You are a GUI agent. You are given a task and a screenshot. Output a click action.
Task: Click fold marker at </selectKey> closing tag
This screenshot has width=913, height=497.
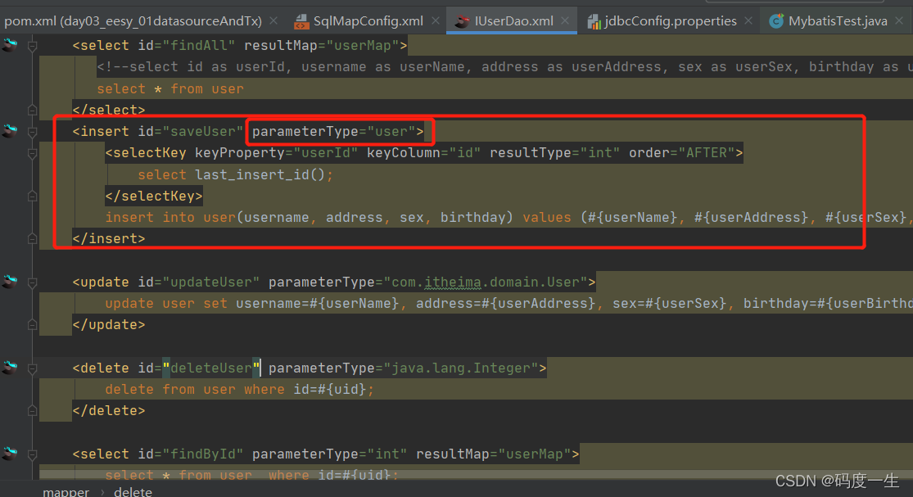pyautogui.click(x=33, y=197)
